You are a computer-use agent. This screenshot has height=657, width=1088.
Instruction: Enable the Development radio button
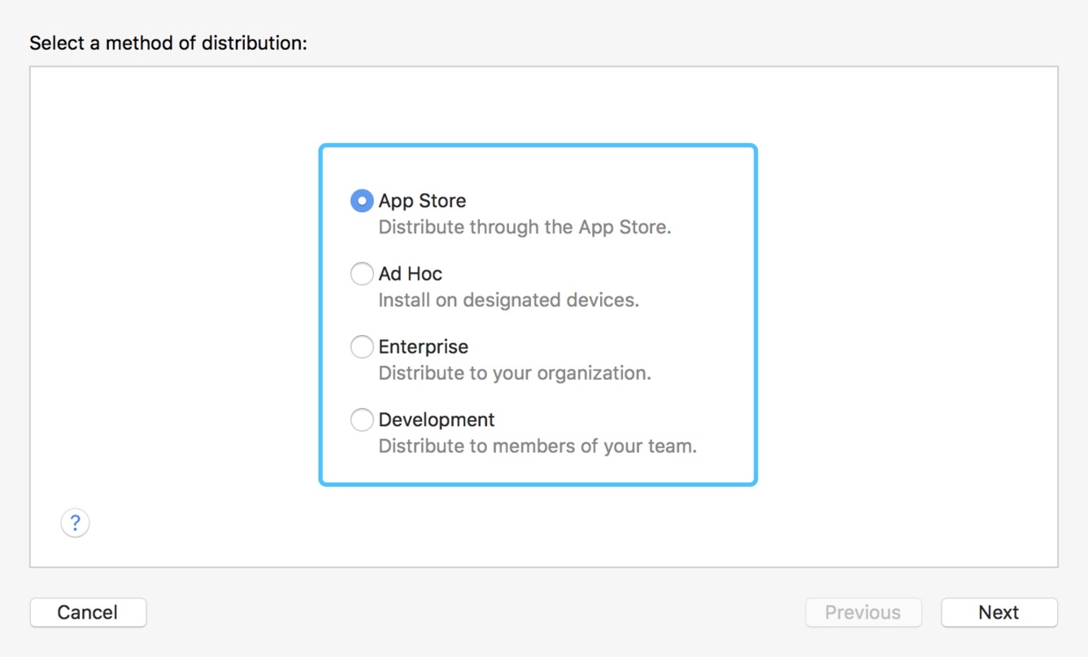pyautogui.click(x=361, y=419)
